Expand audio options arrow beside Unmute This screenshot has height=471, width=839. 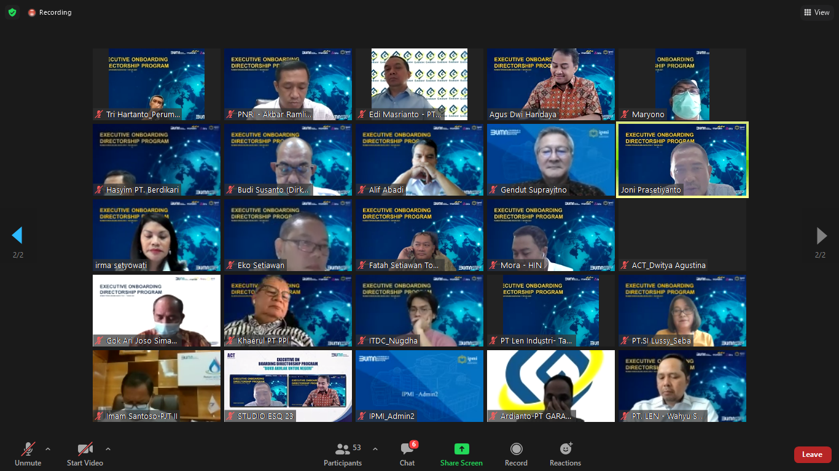pyautogui.click(x=48, y=449)
